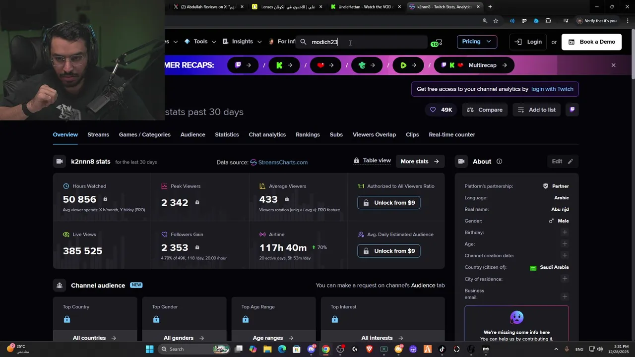Open the Games / Categories tab
The width and height of the screenshot is (635, 357).
145,135
